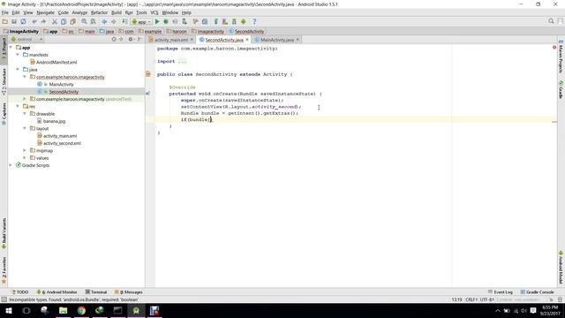Screen dimensions: 565x318
Task: Expand the values folder
Action: pos(25,158)
